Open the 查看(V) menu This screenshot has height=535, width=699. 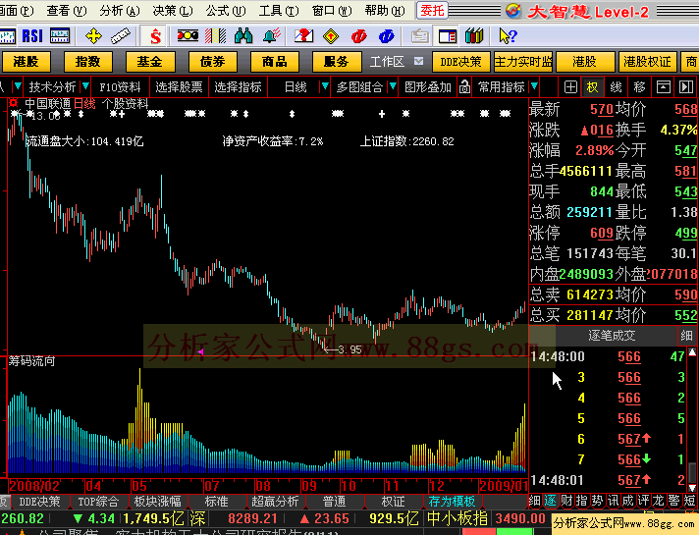[x=67, y=10]
